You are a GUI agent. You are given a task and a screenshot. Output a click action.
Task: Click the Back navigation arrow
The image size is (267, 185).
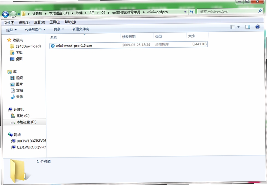5,14
